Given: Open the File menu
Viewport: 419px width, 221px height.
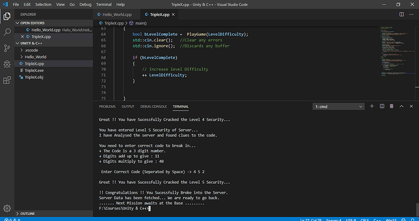Looking at the screenshot, I should [x=16, y=4].
